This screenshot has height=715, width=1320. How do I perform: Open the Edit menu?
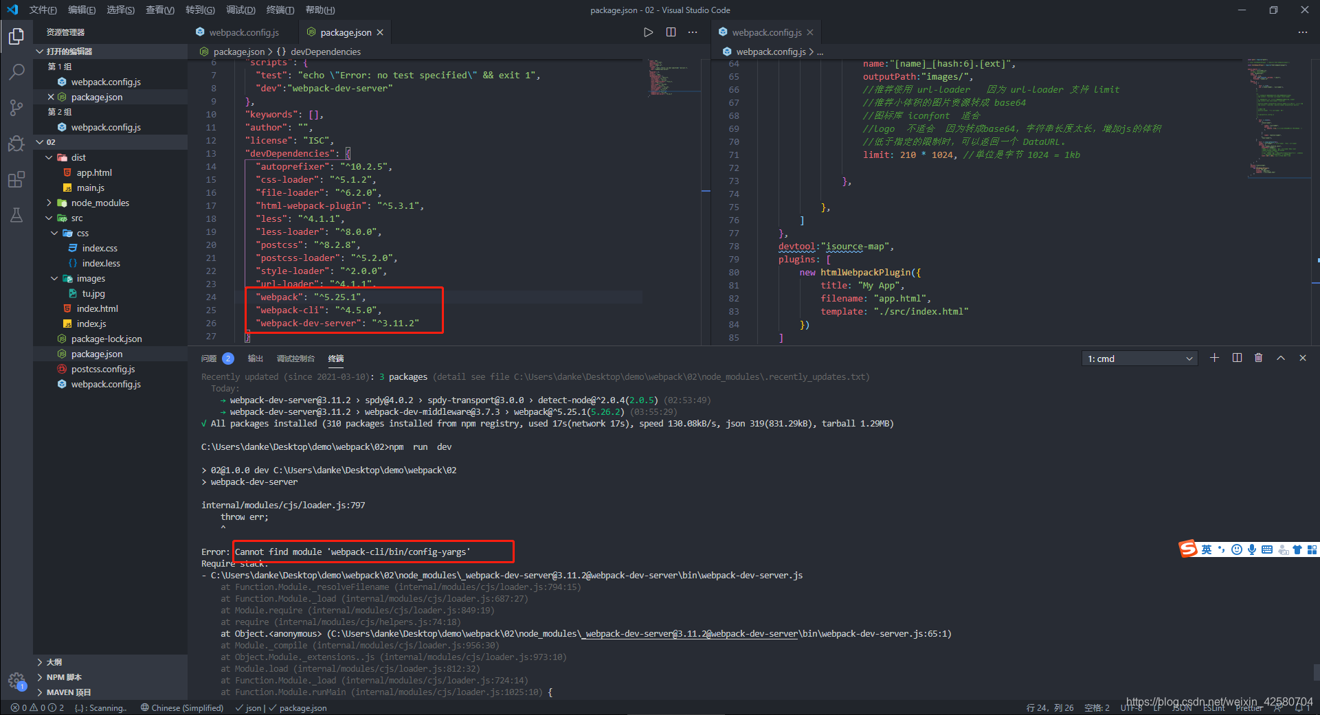tap(82, 10)
